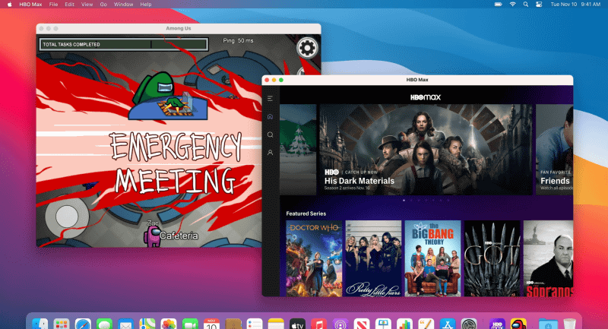The width and height of the screenshot is (608, 329).
Task: Open App Store from the Dock
Action: (447, 324)
